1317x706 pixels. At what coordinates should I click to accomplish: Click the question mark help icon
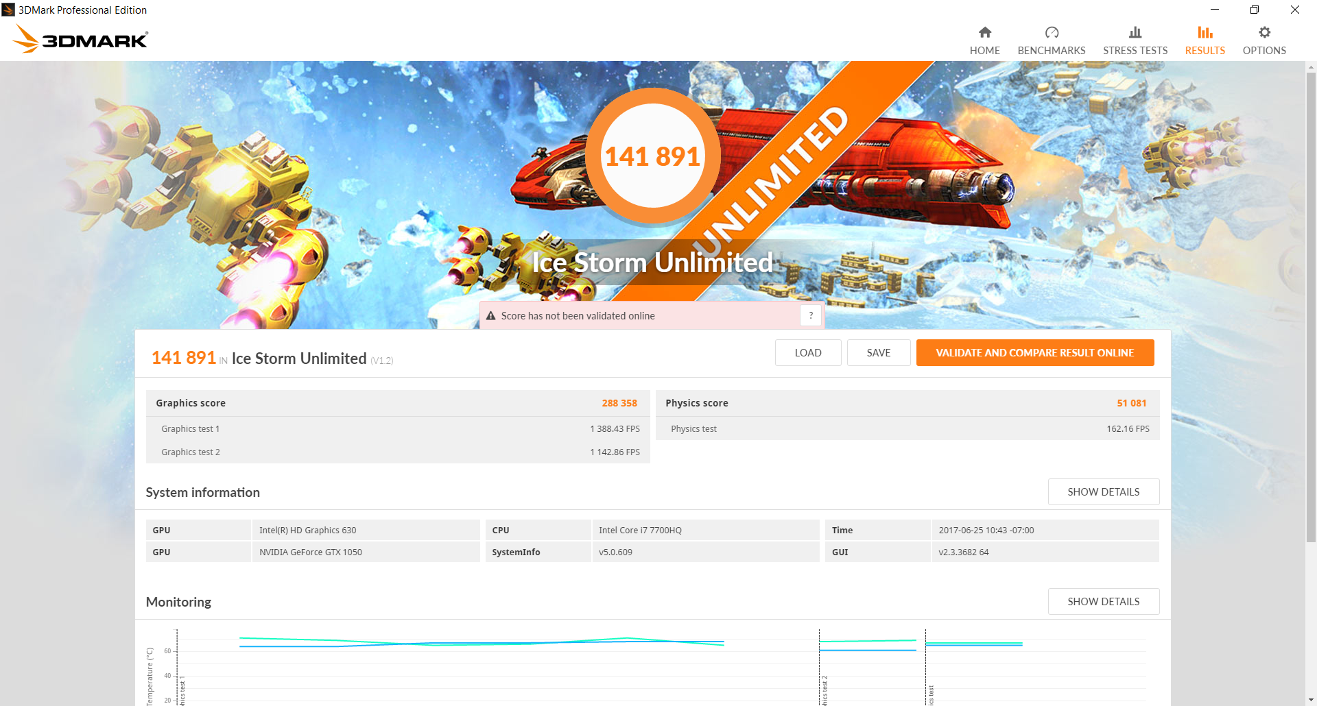click(811, 315)
